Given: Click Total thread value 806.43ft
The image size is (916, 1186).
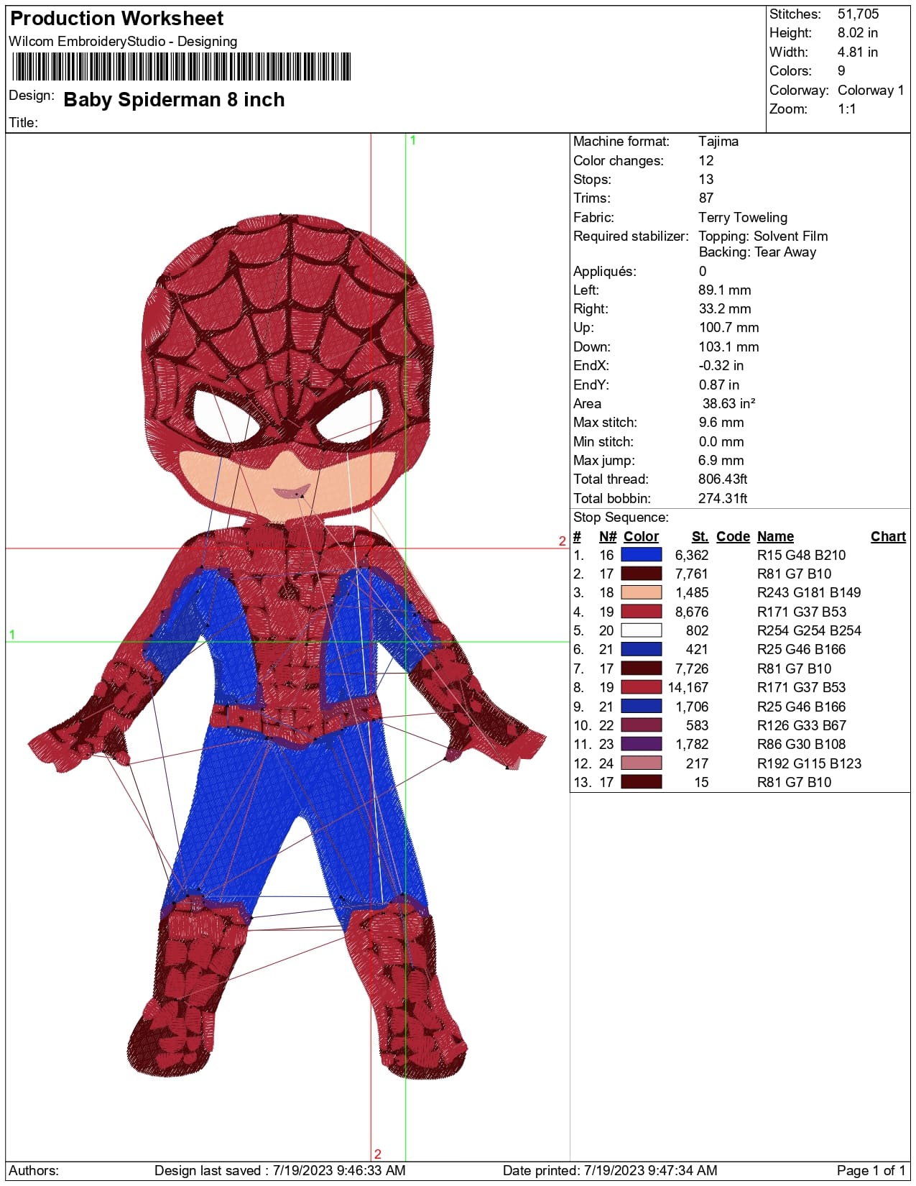Looking at the screenshot, I should [723, 479].
